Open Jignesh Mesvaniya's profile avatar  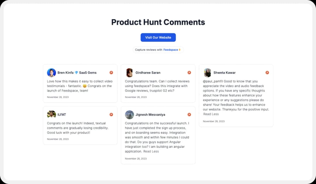(x=129, y=114)
